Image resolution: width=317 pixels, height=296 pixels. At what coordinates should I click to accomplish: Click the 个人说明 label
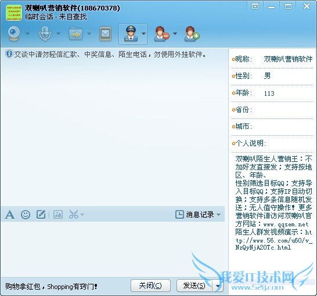[250, 143]
